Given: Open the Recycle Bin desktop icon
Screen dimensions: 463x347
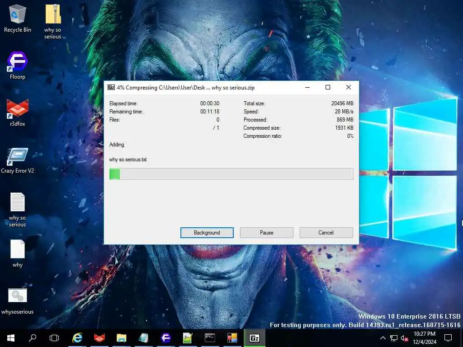Looking at the screenshot, I should pyautogui.click(x=18, y=18).
